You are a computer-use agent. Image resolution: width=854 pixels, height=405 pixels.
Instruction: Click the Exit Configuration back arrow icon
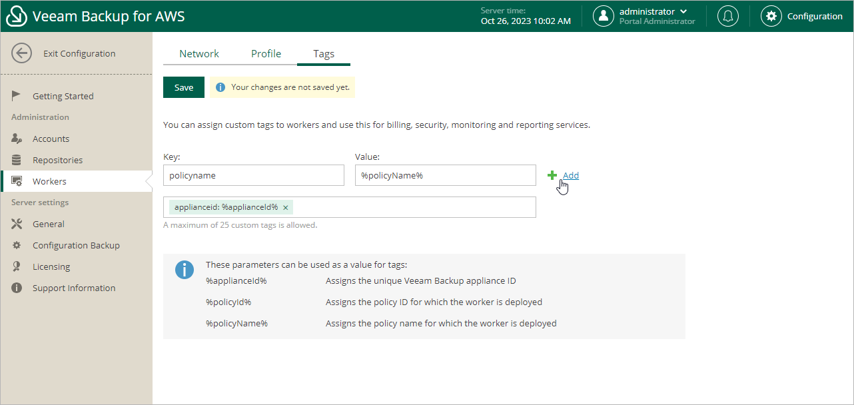[22, 53]
